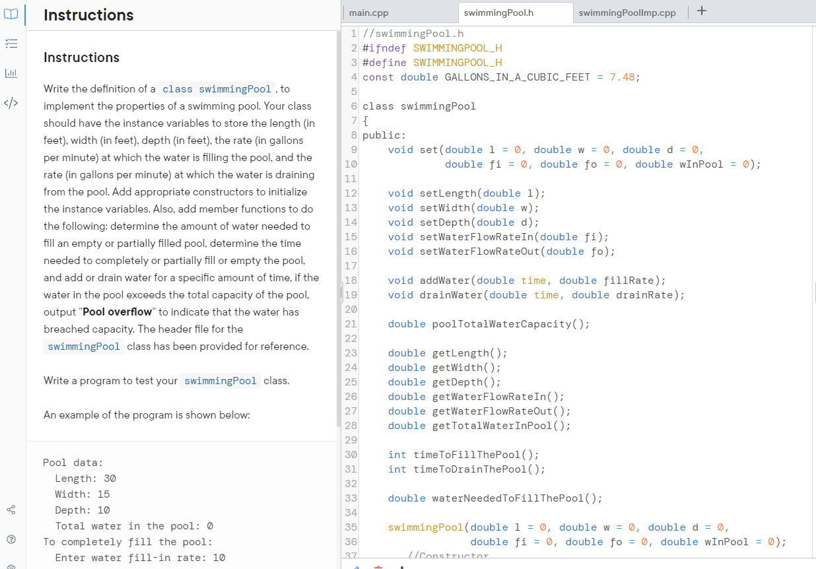Open Instructions using the book icon

click(x=11, y=15)
